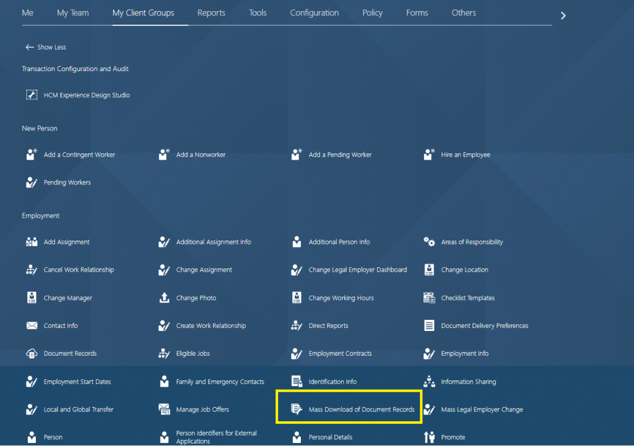Open the Policy tab
Image resolution: width=634 pixels, height=446 pixels.
coord(372,12)
